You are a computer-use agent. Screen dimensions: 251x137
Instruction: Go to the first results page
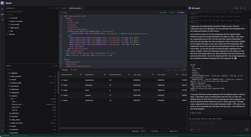[164, 131]
